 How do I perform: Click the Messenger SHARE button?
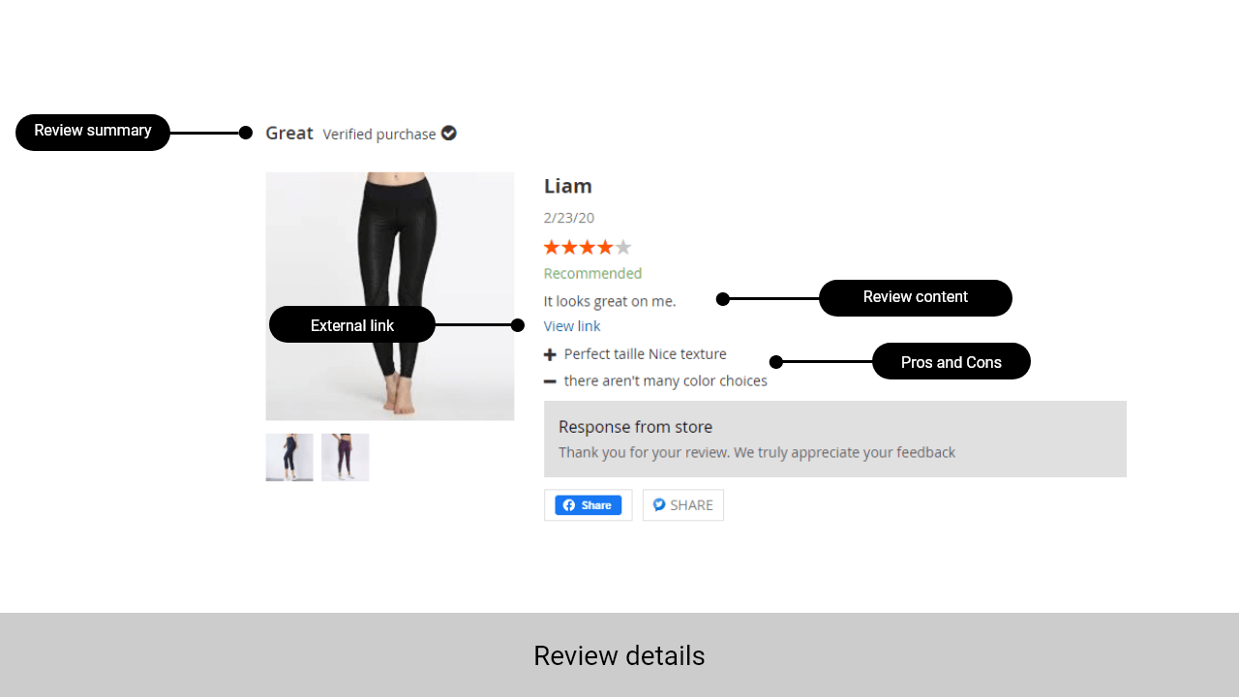tap(683, 505)
